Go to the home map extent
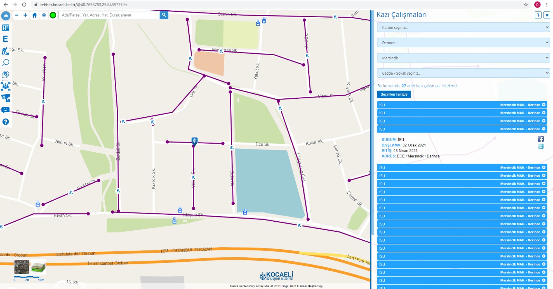The image size is (553, 289). coord(35,15)
